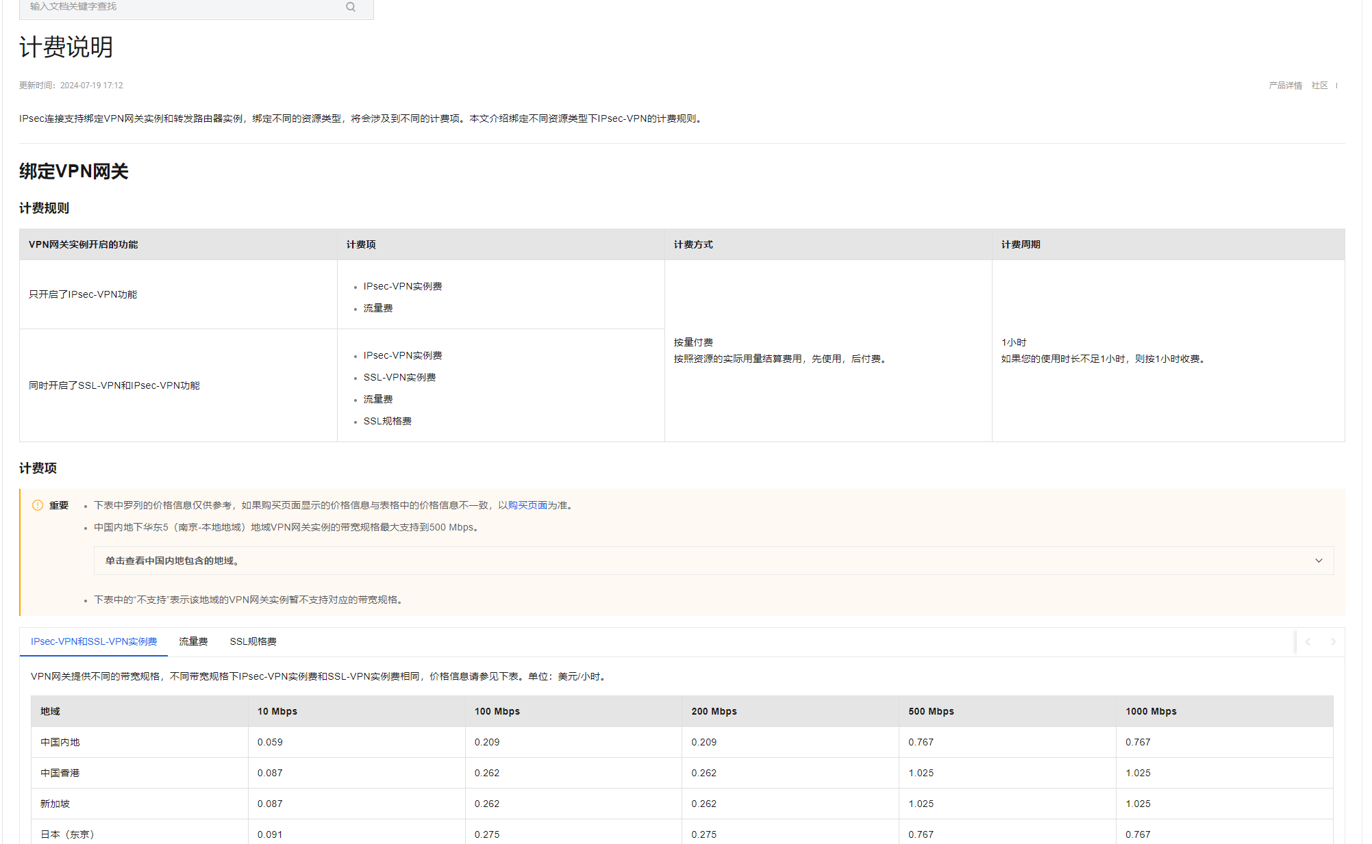The height and width of the screenshot is (844, 1372).
Task: Switch to the 流量费 tab
Action: [193, 641]
